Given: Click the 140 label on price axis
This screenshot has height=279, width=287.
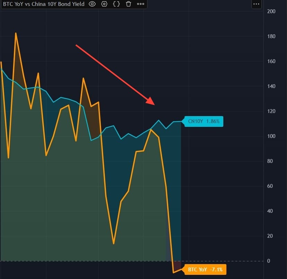Looking at the screenshot, I should point(271,86).
